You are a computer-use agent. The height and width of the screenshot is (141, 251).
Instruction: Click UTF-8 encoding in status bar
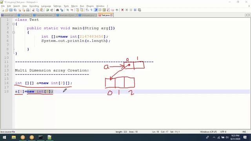click(223, 132)
